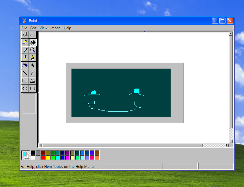The height and width of the screenshot is (187, 244).
Task: Select the Free-Form Select tool
Action: 25,35
